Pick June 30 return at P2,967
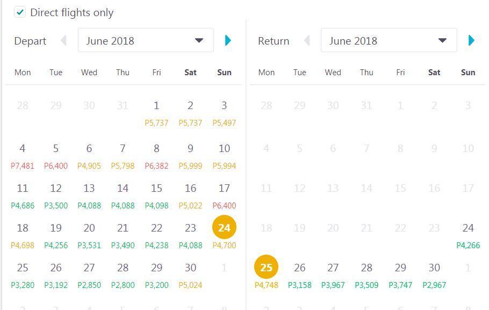Image resolution: width=489 pixels, height=310 pixels. click(x=434, y=274)
